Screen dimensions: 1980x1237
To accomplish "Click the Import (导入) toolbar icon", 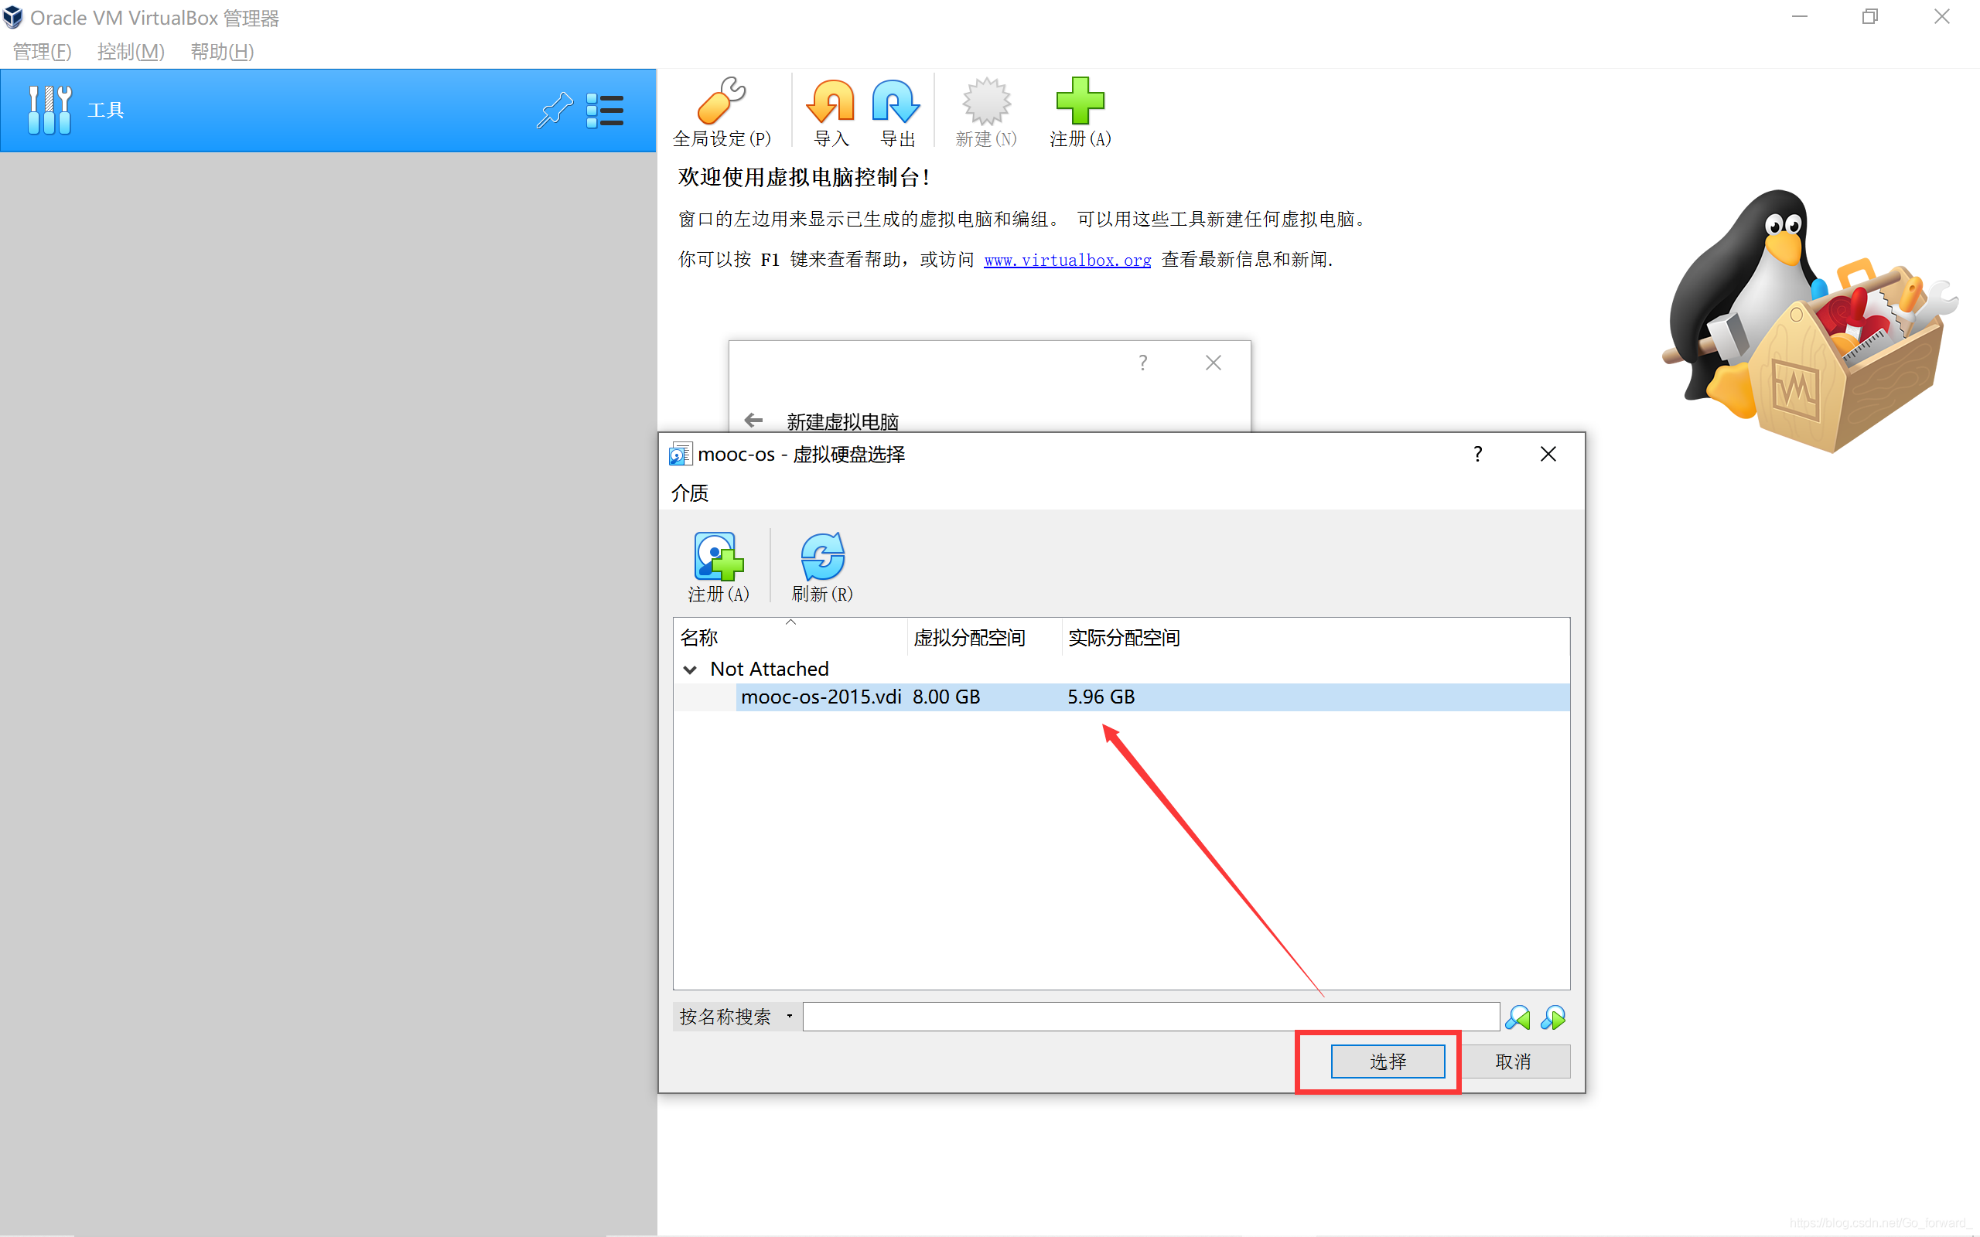I will click(831, 112).
